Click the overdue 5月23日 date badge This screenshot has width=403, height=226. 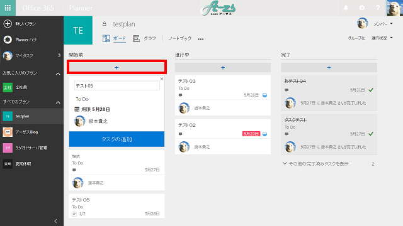tap(251, 134)
